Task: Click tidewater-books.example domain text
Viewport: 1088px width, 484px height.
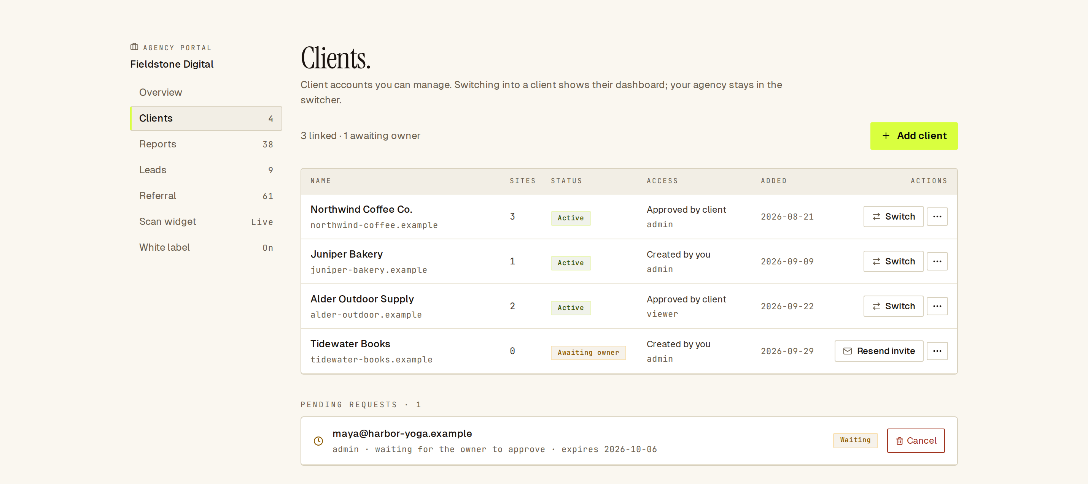Action: 371,359
